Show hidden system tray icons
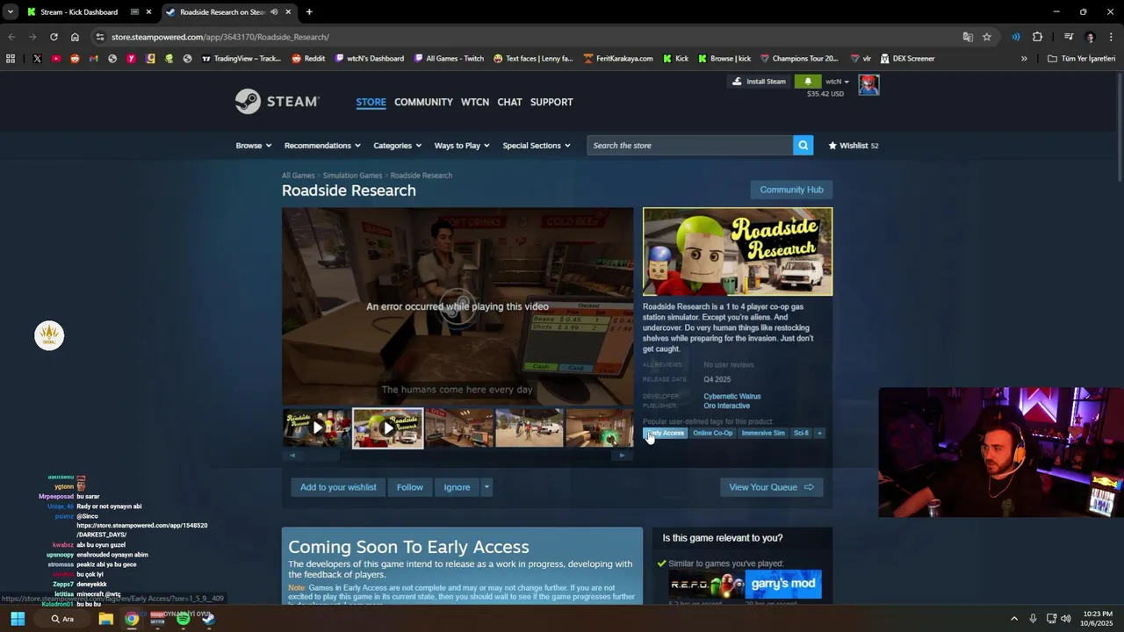Viewport: 1124px width, 632px height. pos(1013,619)
